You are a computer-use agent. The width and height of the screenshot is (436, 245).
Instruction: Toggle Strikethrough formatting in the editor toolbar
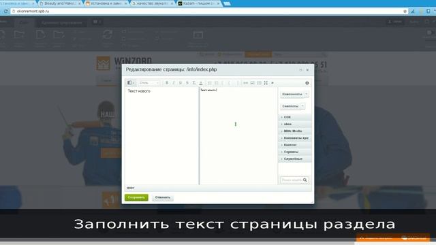187,83
